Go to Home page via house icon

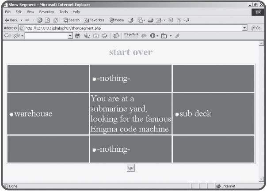coord(55,20)
